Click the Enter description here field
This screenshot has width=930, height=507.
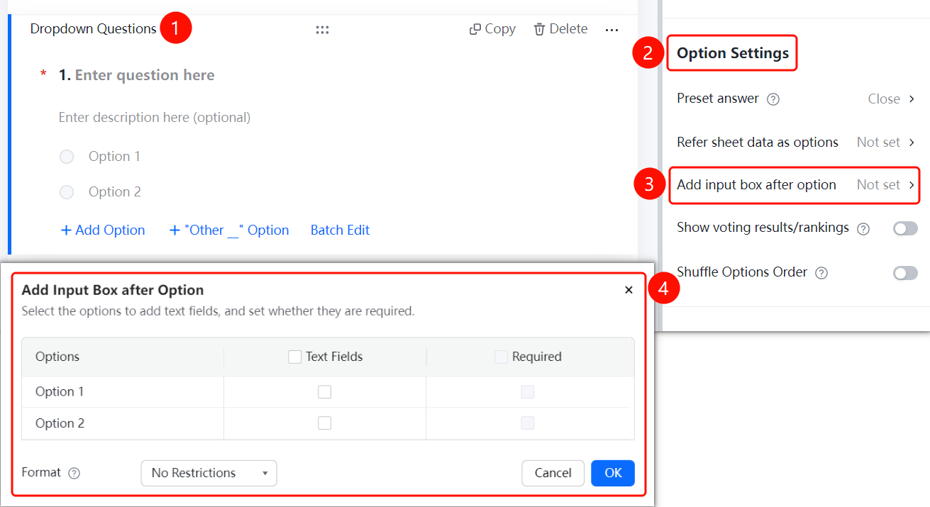click(155, 118)
